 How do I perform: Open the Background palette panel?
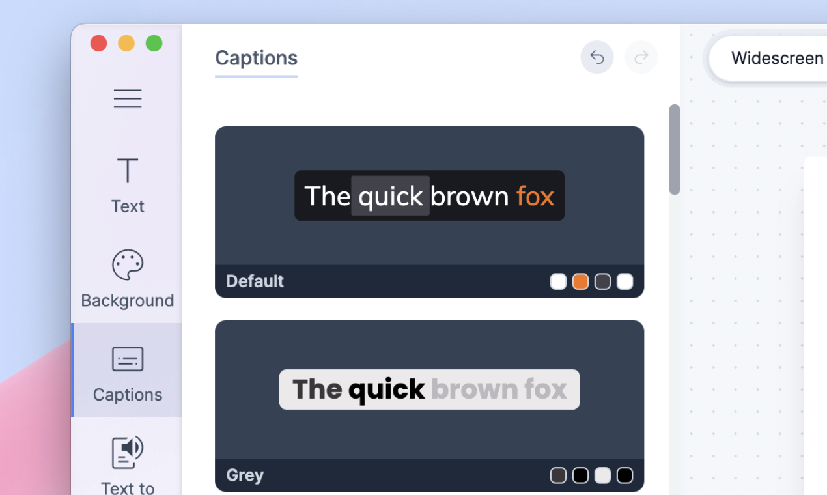click(128, 279)
